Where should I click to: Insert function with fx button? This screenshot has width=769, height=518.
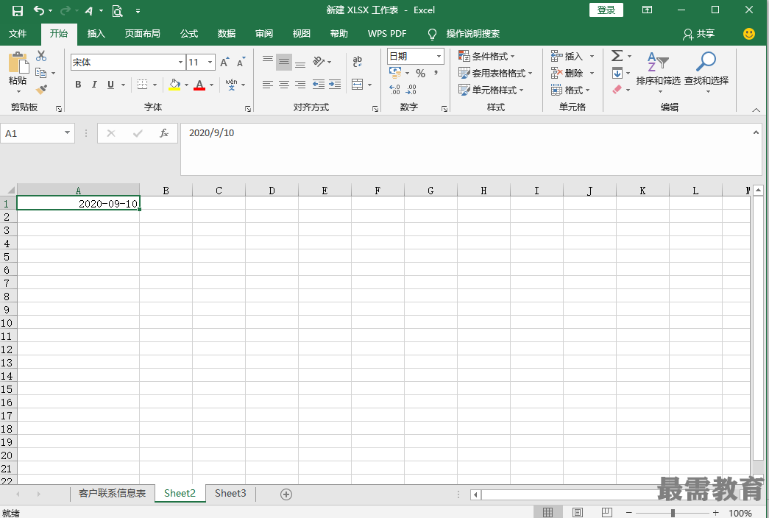[x=164, y=133]
